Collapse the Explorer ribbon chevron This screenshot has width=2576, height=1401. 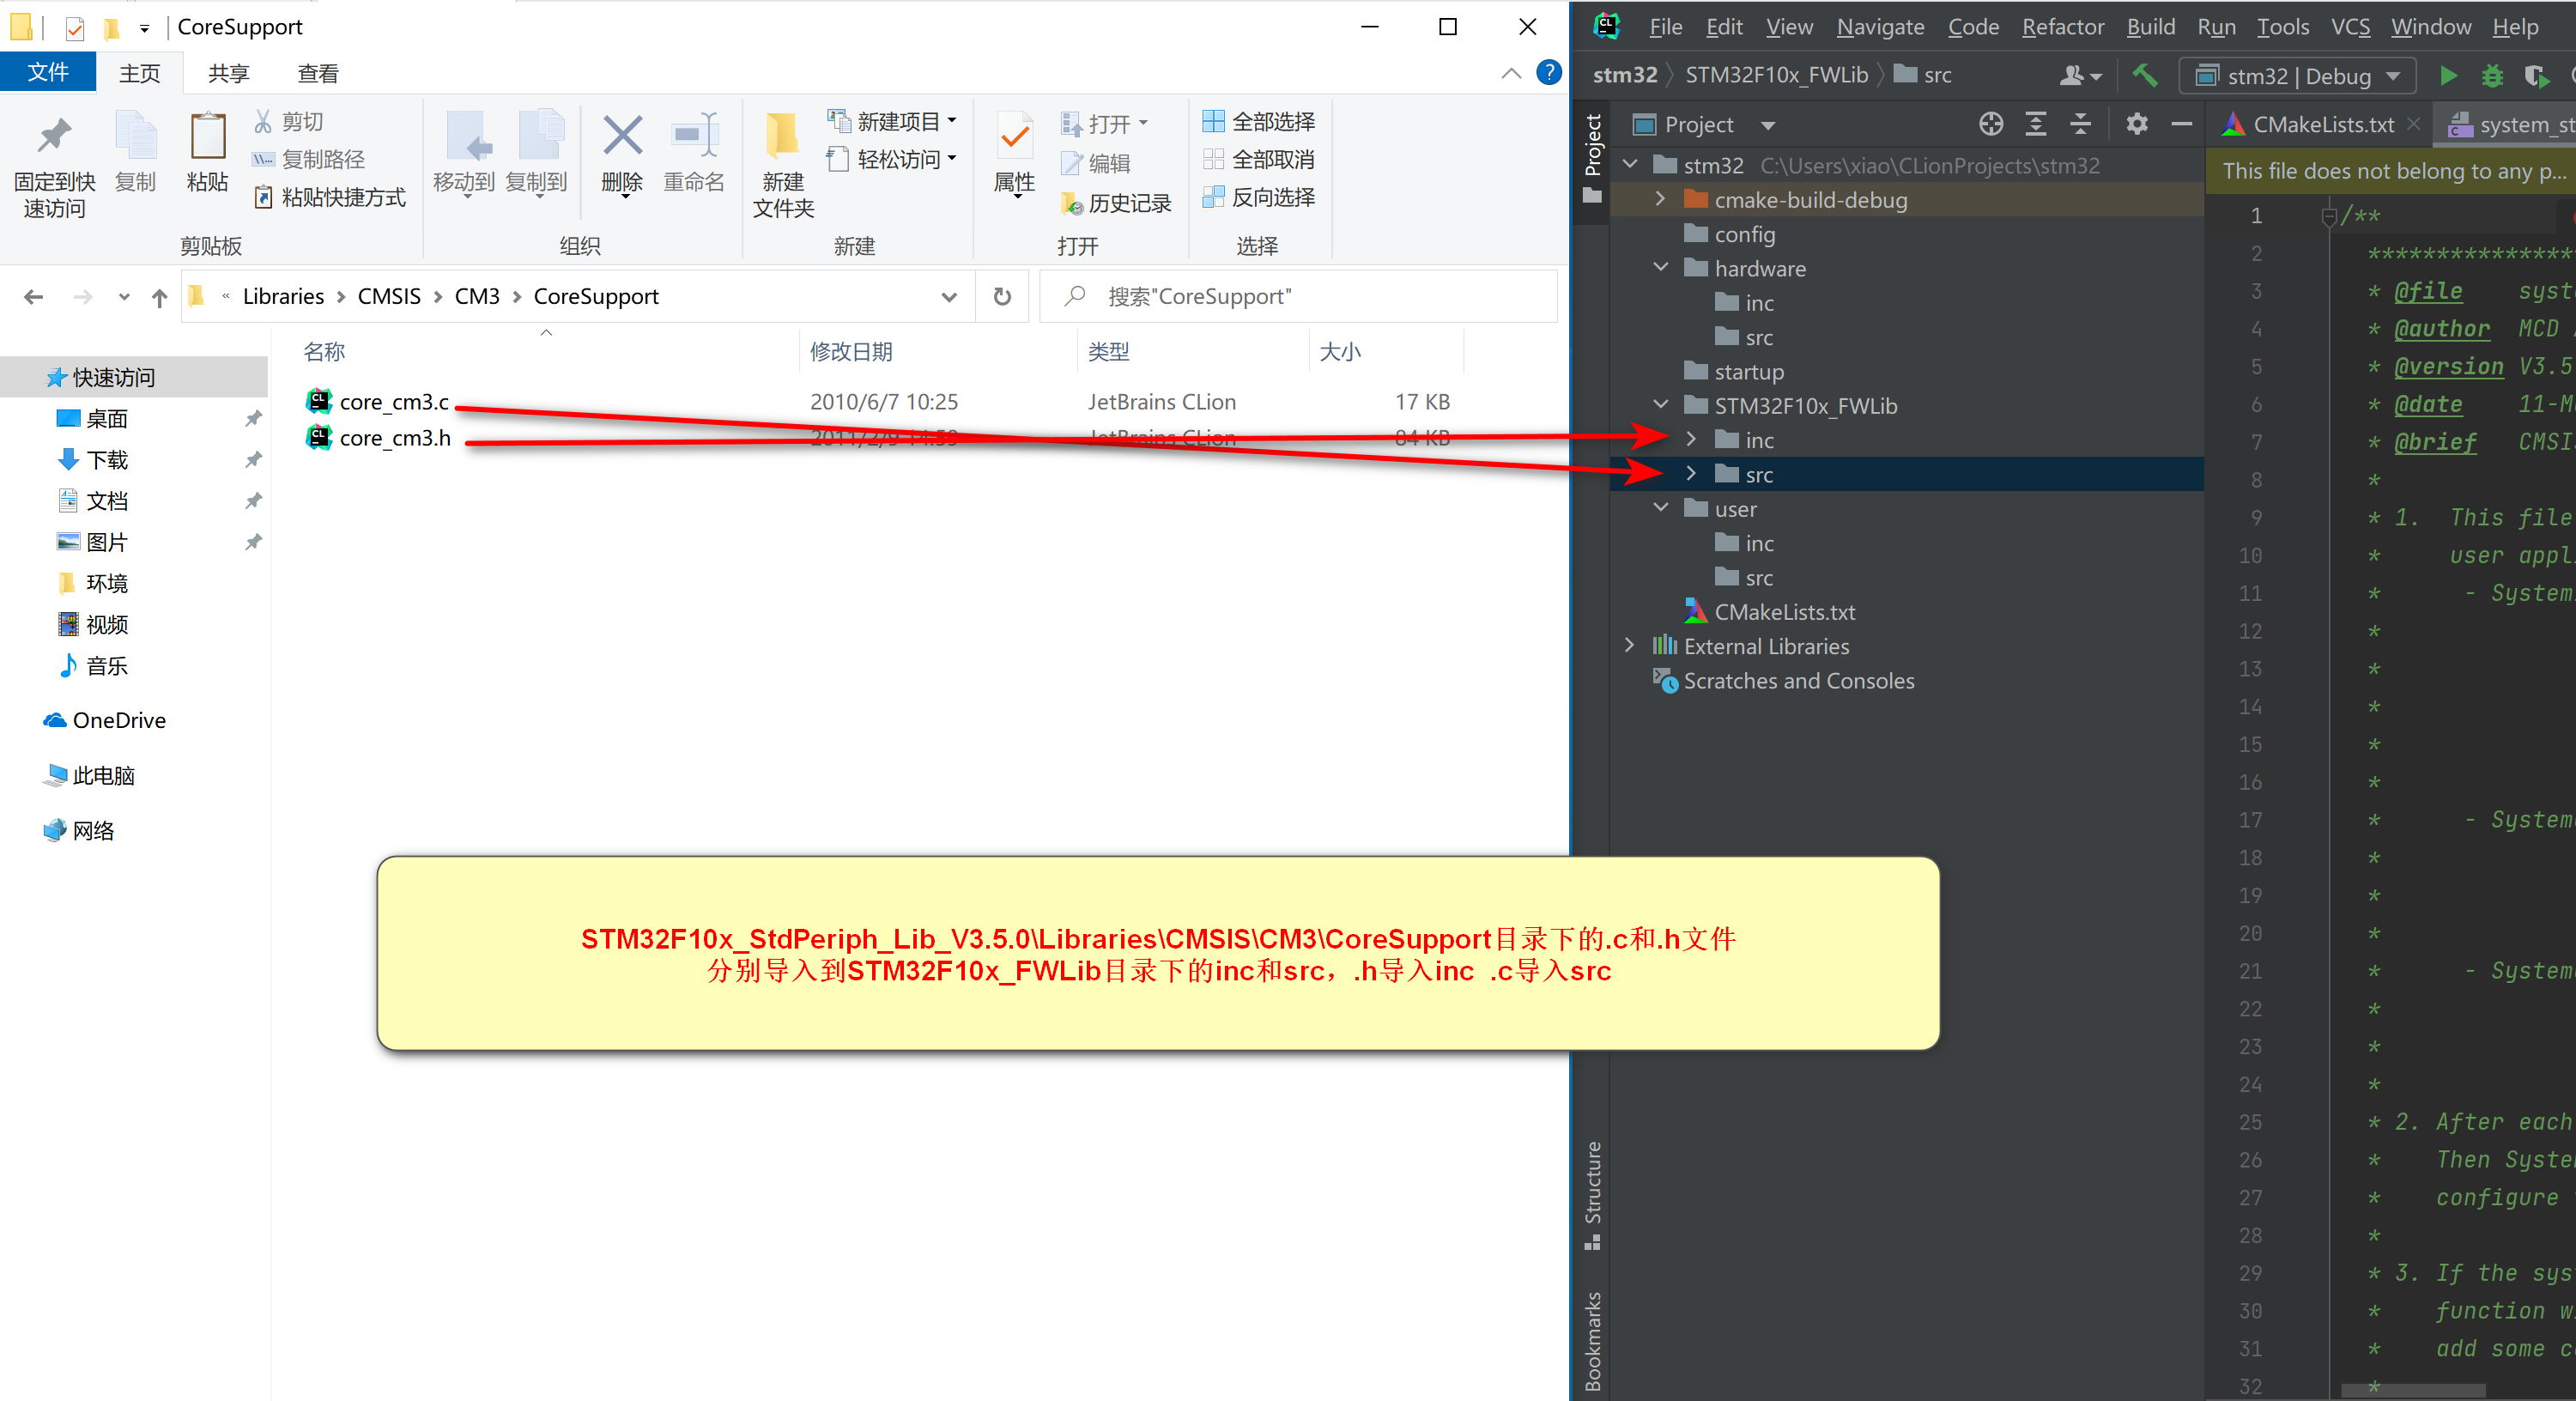click(x=1511, y=73)
